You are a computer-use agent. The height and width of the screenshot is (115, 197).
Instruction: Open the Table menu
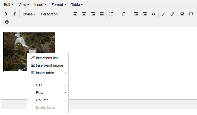(x=77, y=5)
